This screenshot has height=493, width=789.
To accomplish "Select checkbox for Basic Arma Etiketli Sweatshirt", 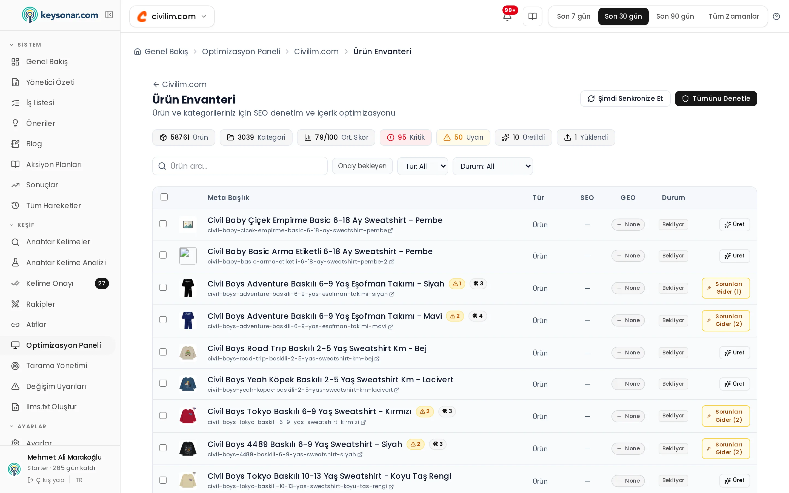I will tap(163, 255).
